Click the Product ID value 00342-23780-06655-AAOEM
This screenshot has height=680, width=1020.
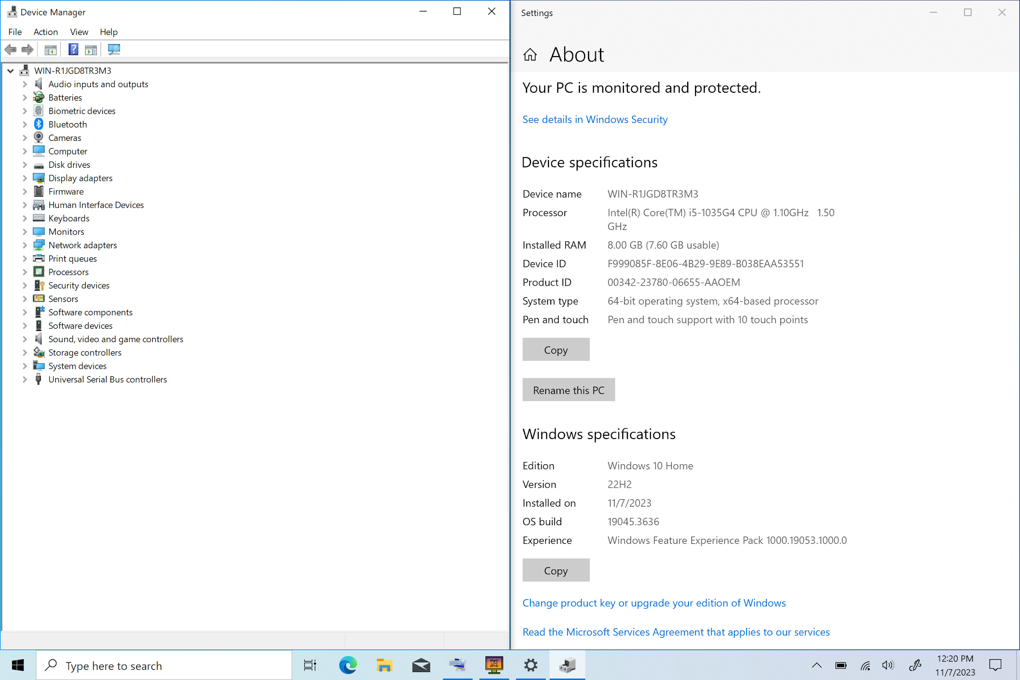coord(674,282)
